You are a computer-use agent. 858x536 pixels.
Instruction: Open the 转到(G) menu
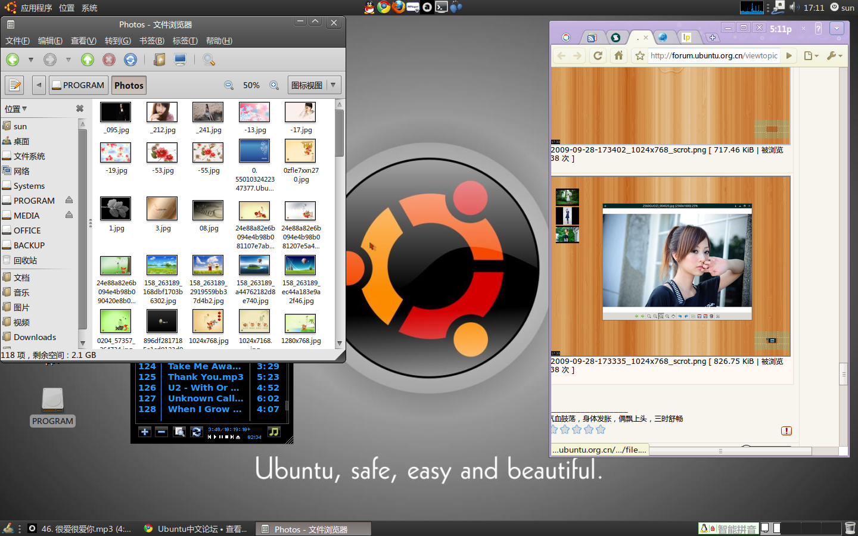[x=117, y=40]
